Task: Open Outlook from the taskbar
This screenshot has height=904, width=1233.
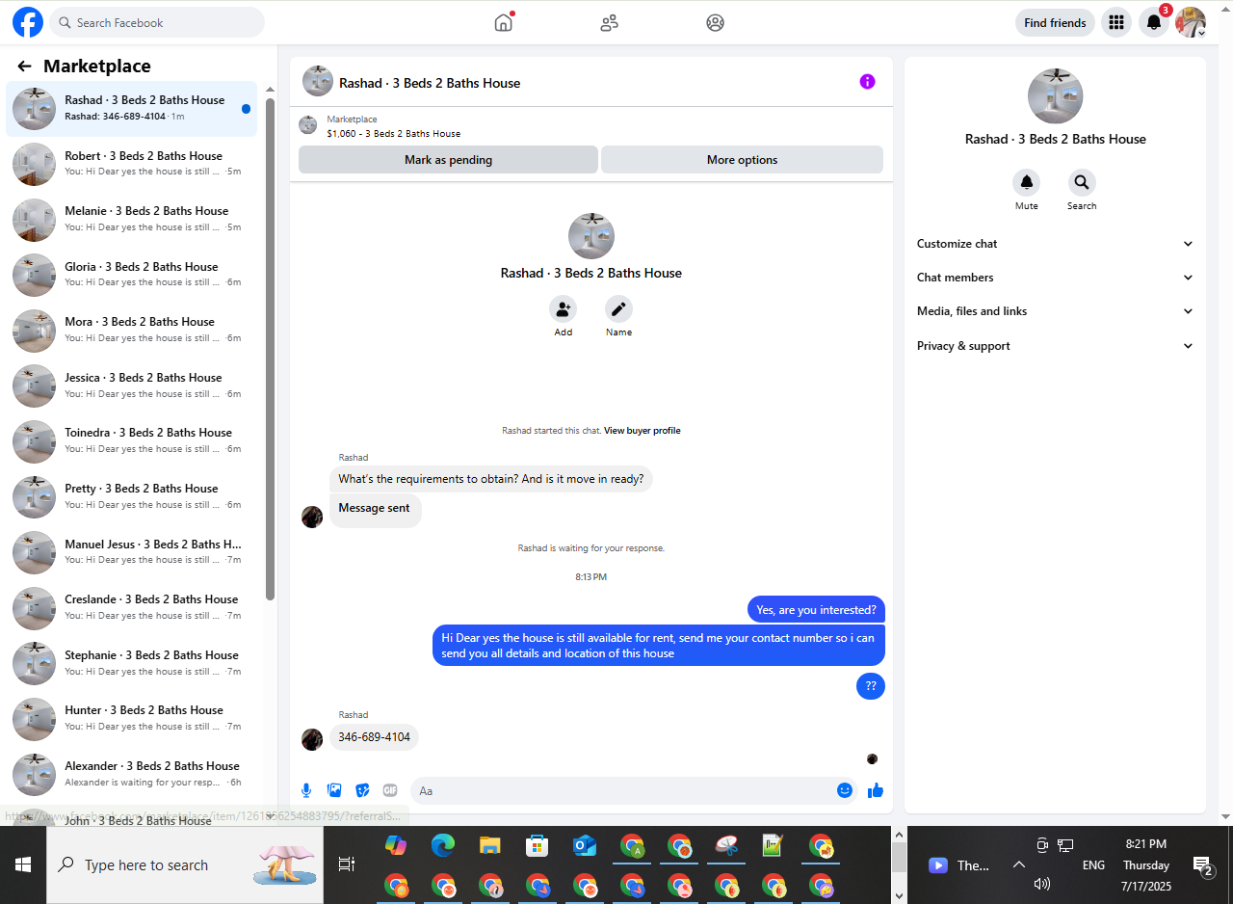Action: point(584,845)
